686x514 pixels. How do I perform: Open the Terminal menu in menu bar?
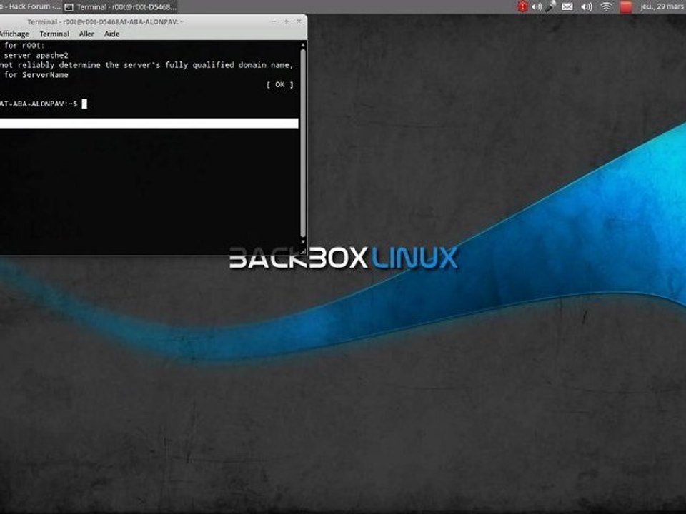54,34
